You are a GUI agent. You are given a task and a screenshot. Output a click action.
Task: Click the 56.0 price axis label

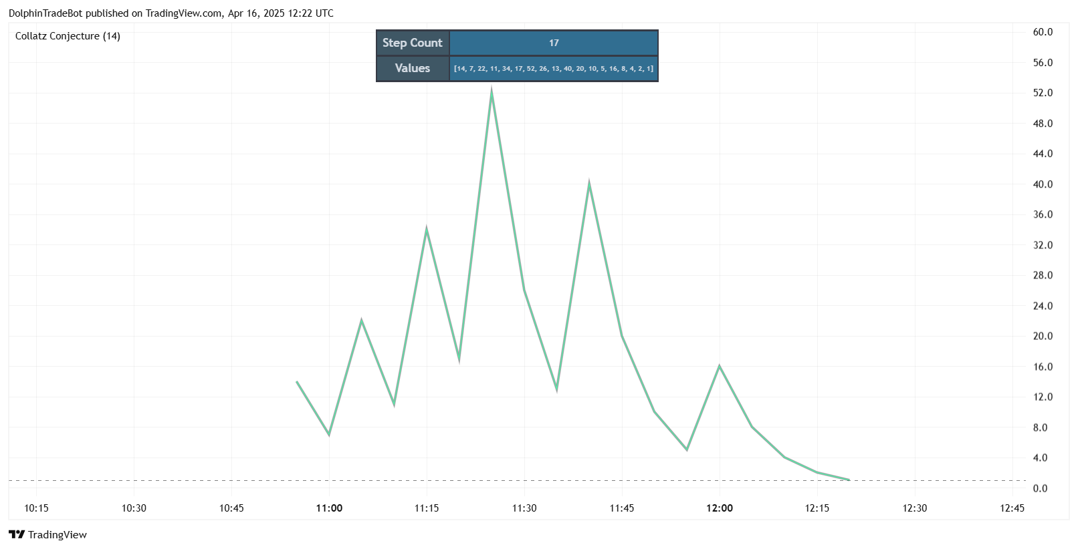1043,63
